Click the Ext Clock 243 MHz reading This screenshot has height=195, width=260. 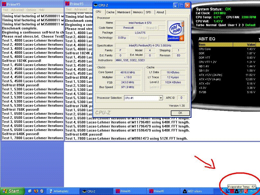[x=211, y=13]
